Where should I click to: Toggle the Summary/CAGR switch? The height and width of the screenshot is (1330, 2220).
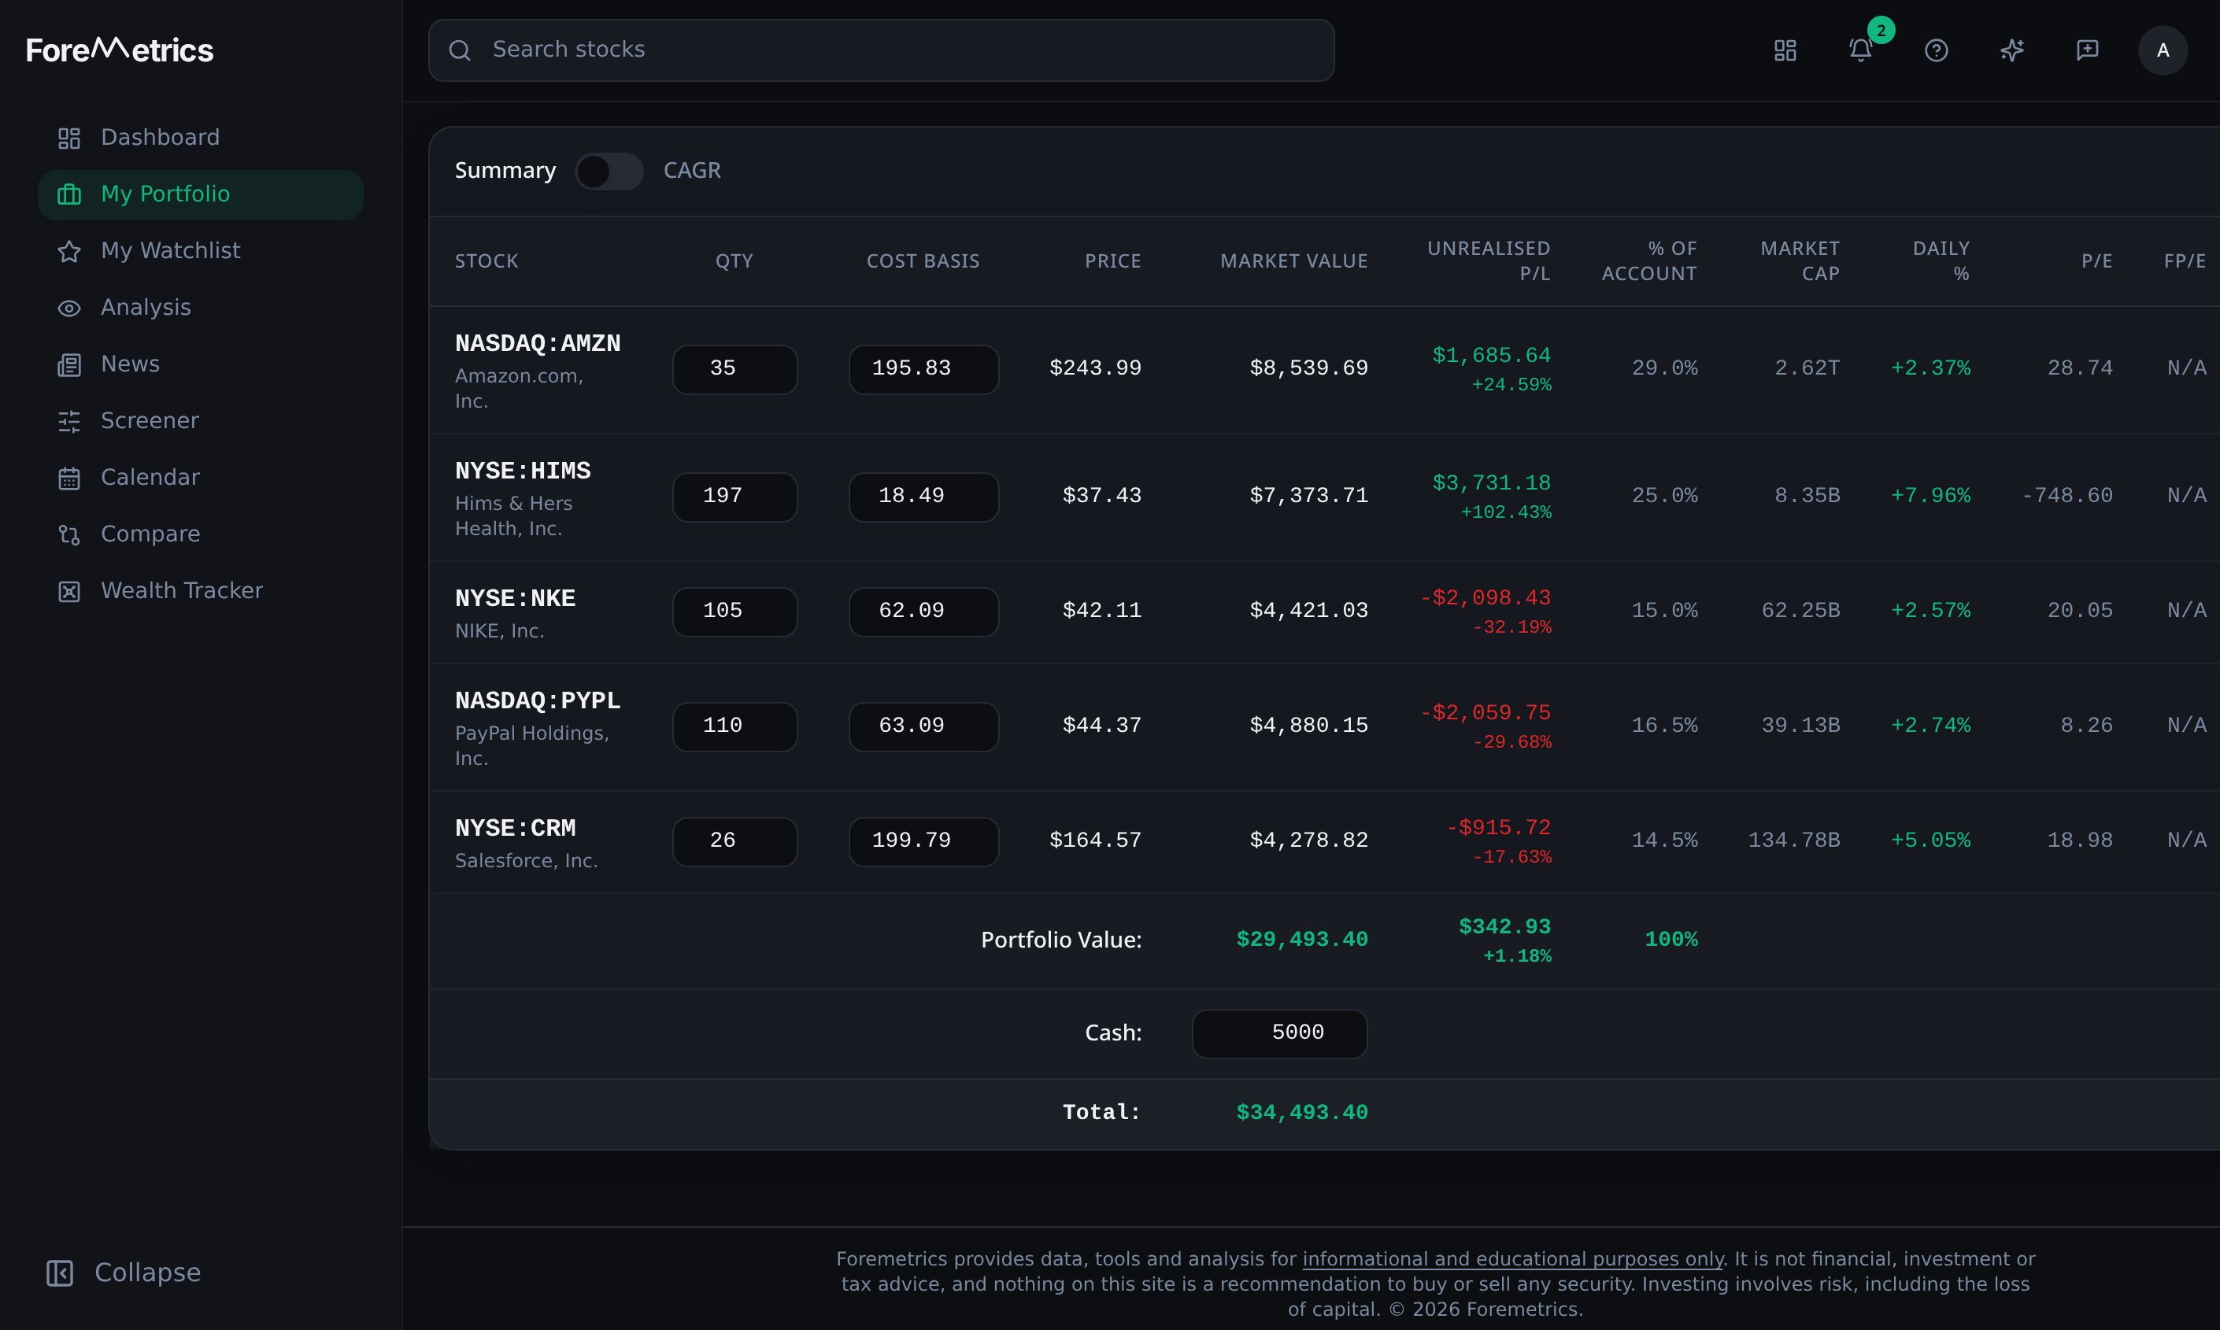click(609, 172)
